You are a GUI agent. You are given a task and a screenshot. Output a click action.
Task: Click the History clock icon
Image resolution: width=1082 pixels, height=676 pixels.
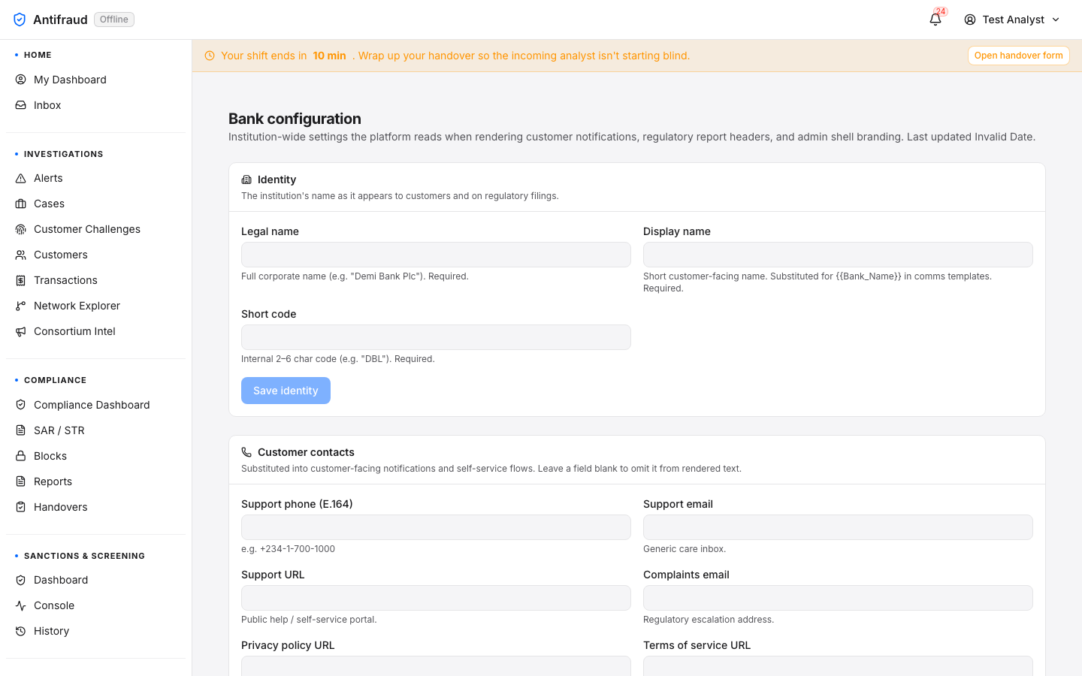[21, 631]
